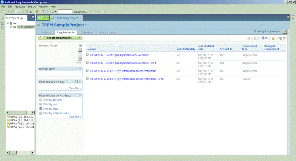Expand the TSPM SampleProject tree node
The width and height of the screenshot is (296, 161).
11,27
